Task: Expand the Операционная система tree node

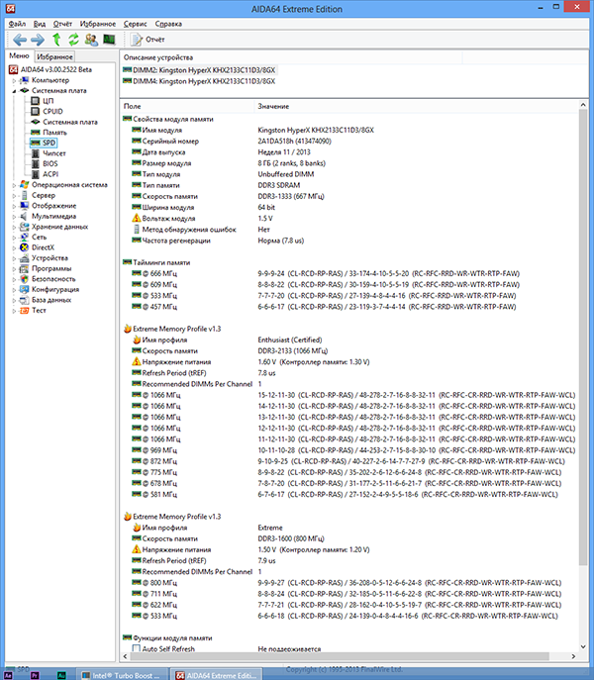Action: (x=14, y=185)
